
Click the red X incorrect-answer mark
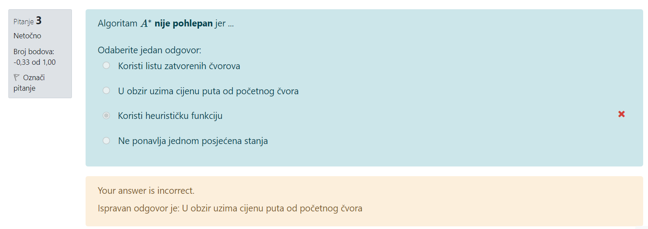[622, 114]
